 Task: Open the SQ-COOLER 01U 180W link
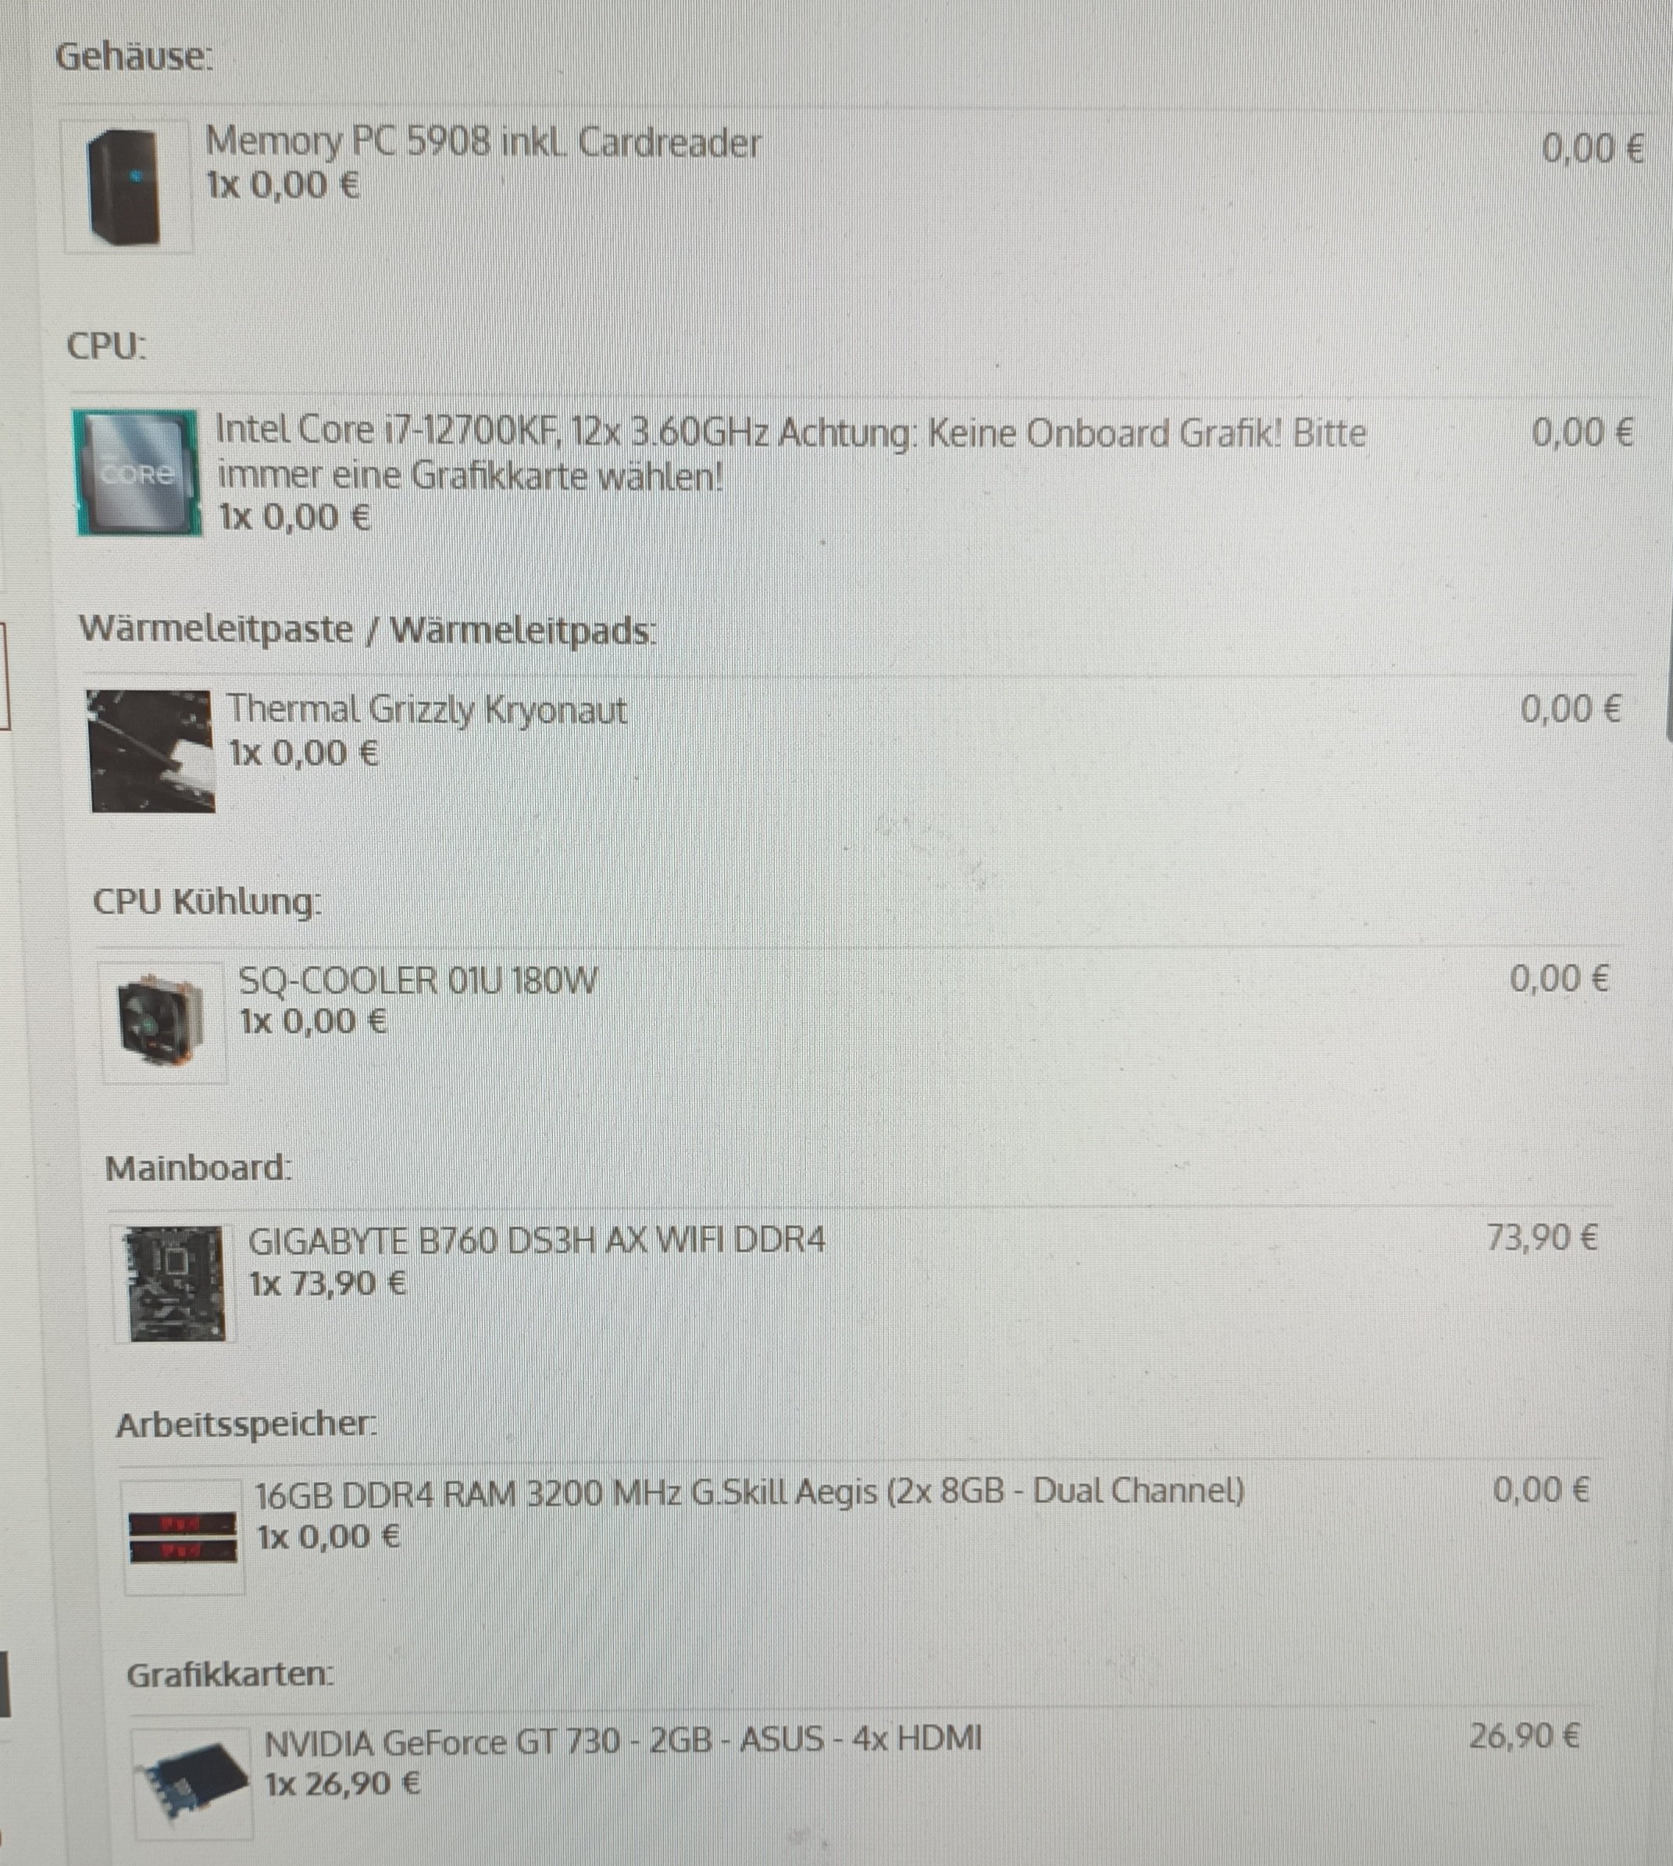coord(419,981)
